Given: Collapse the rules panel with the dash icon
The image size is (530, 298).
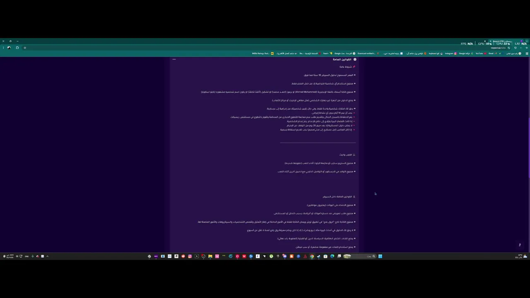Looking at the screenshot, I should tap(174, 60).
